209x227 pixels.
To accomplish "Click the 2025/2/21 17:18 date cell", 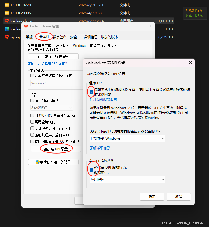I will (92, 5).
